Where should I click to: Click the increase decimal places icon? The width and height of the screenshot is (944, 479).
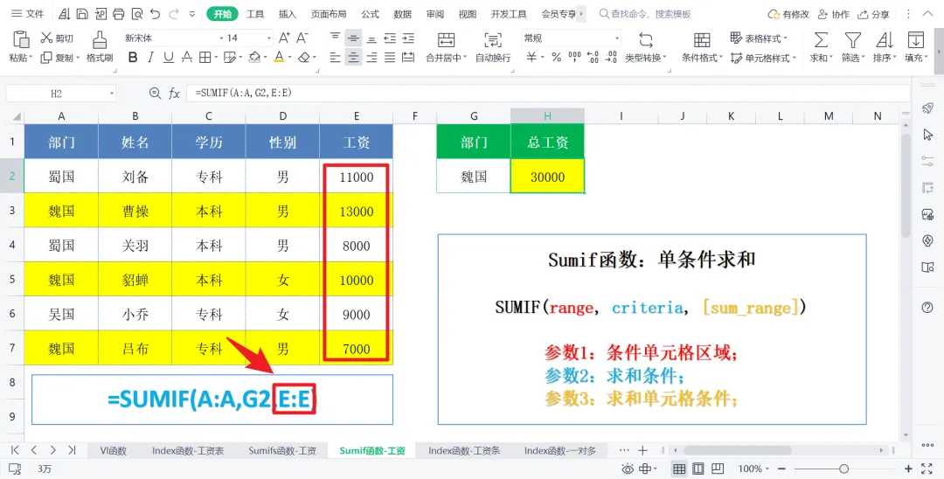pos(593,57)
